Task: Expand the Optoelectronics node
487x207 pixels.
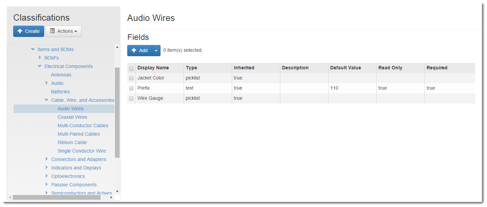Action: 46,176
